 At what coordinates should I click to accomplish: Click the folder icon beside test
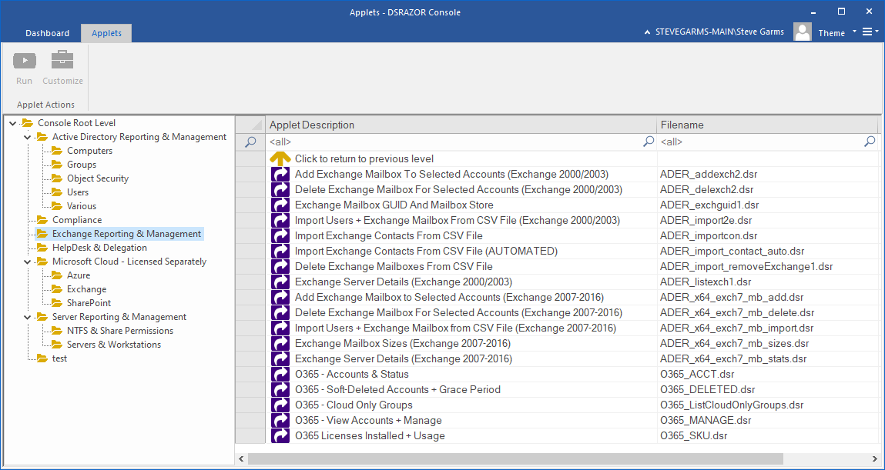click(41, 358)
